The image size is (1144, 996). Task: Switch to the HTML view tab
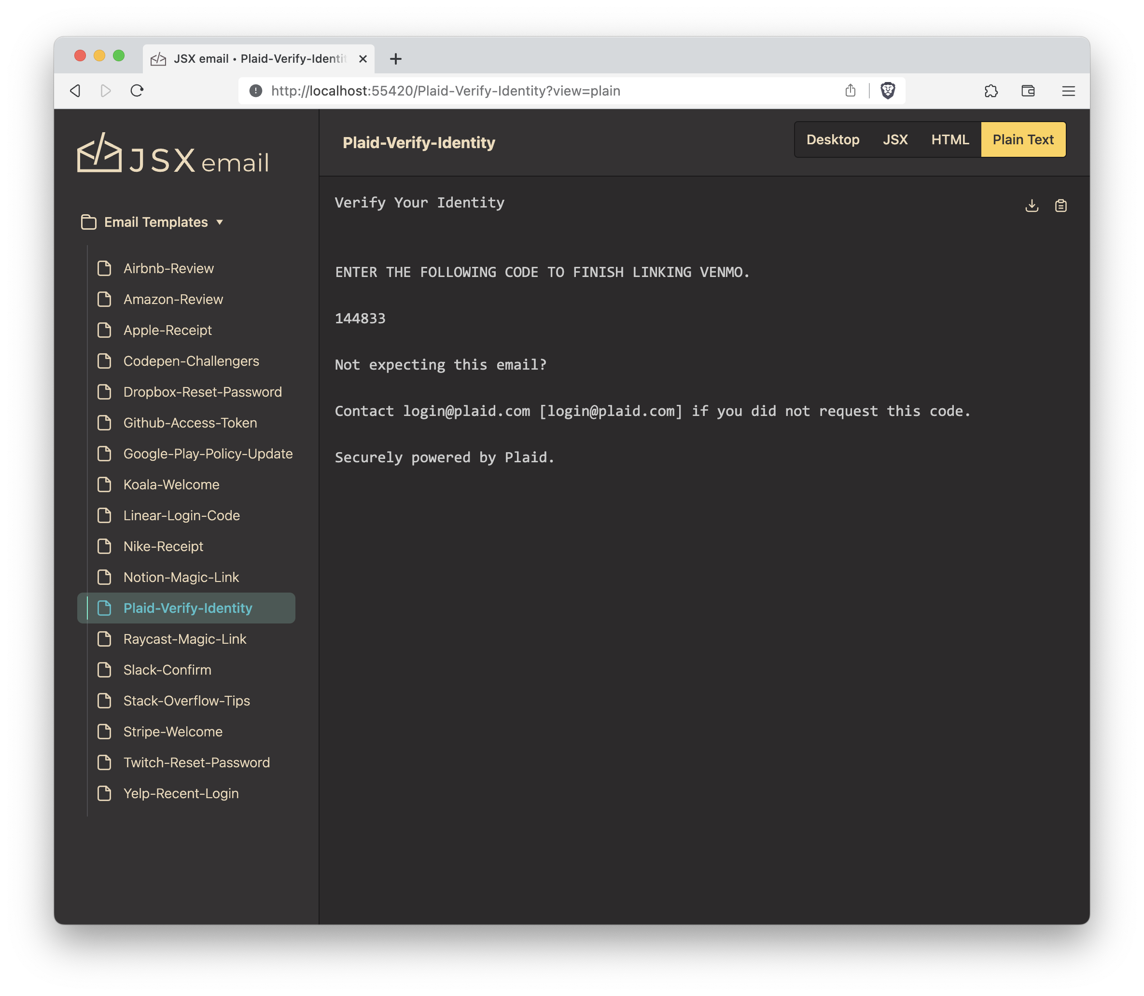pyautogui.click(x=950, y=139)
